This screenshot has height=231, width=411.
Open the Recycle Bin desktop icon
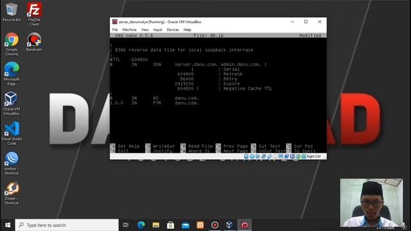tap(12, 12)
